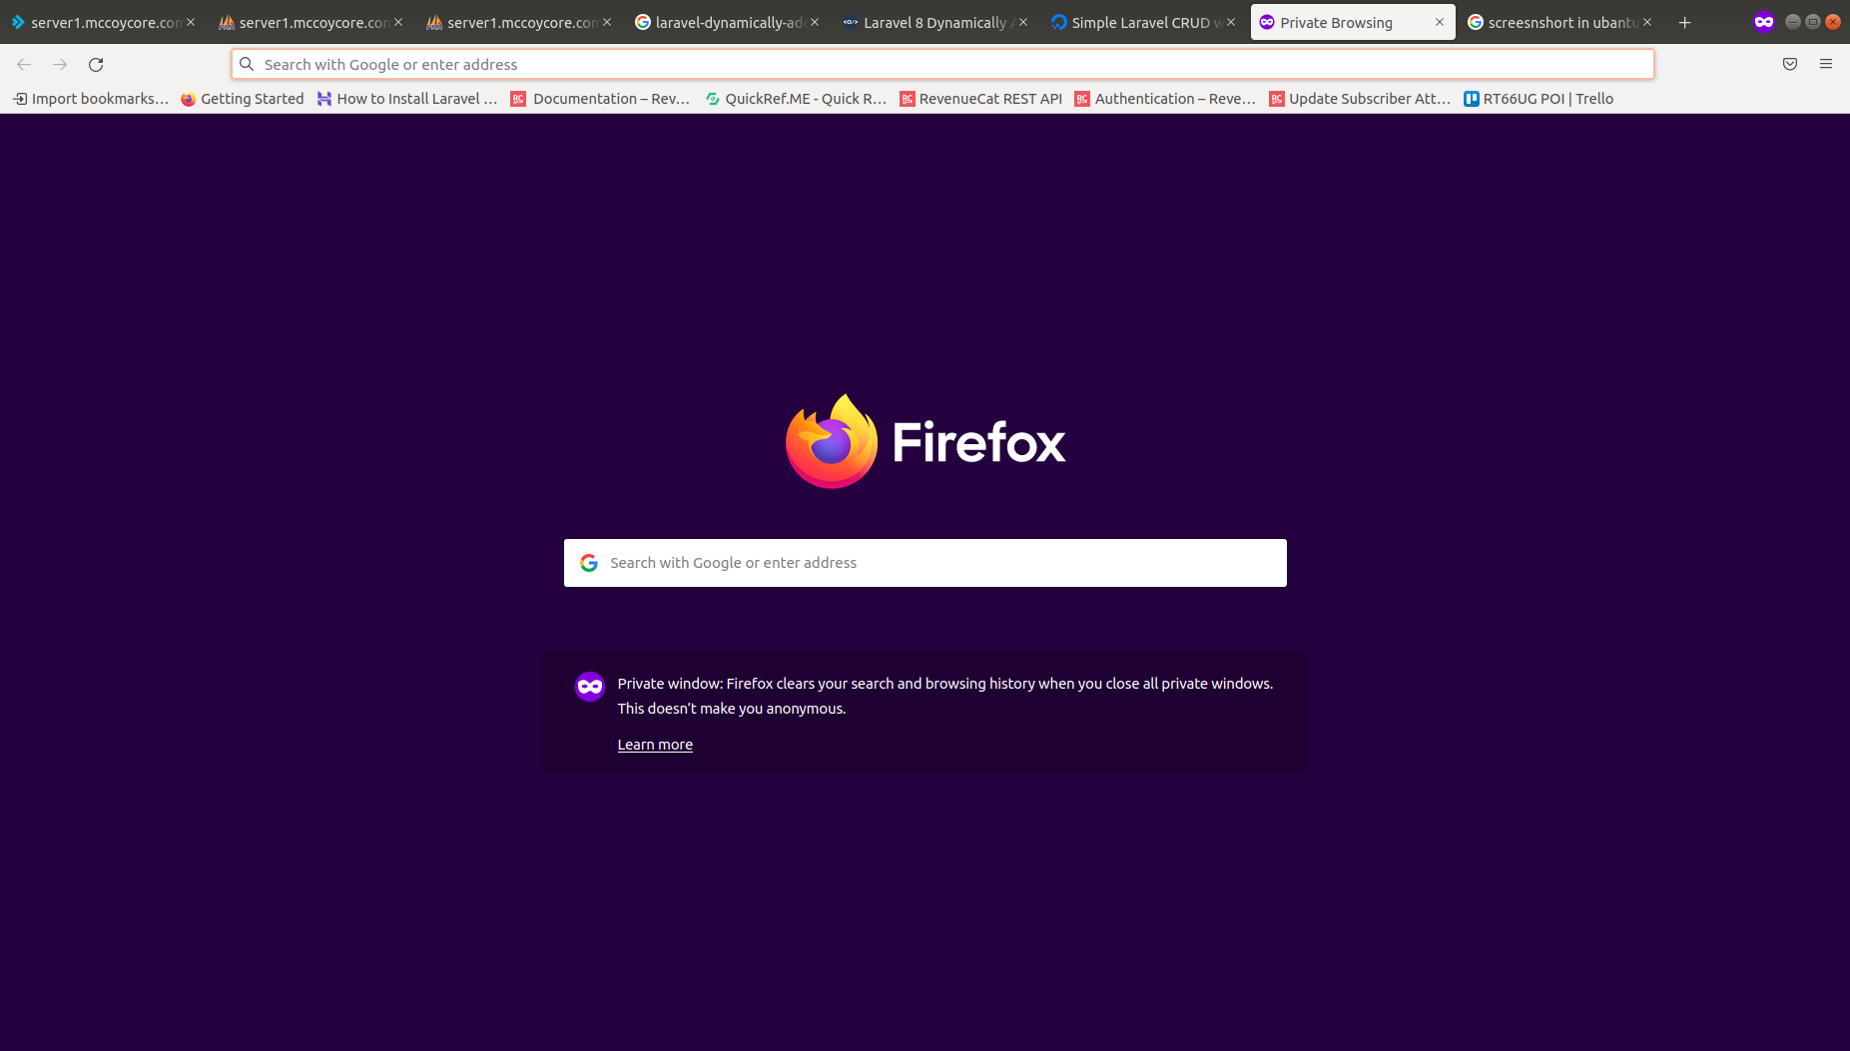The height and width of the screenshot is (1051, 1850).
Task: Focus the center Google search field
Action: (938, 563)
